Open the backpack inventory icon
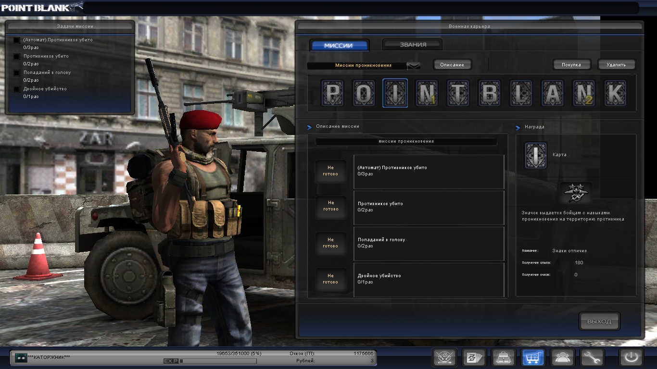Image resolution: width=657 pixels, height=369 pixels. pyautogui.click(x=504, y=357)
